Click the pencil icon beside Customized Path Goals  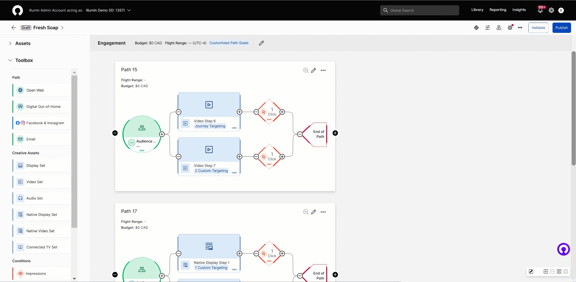click(261, 43)
